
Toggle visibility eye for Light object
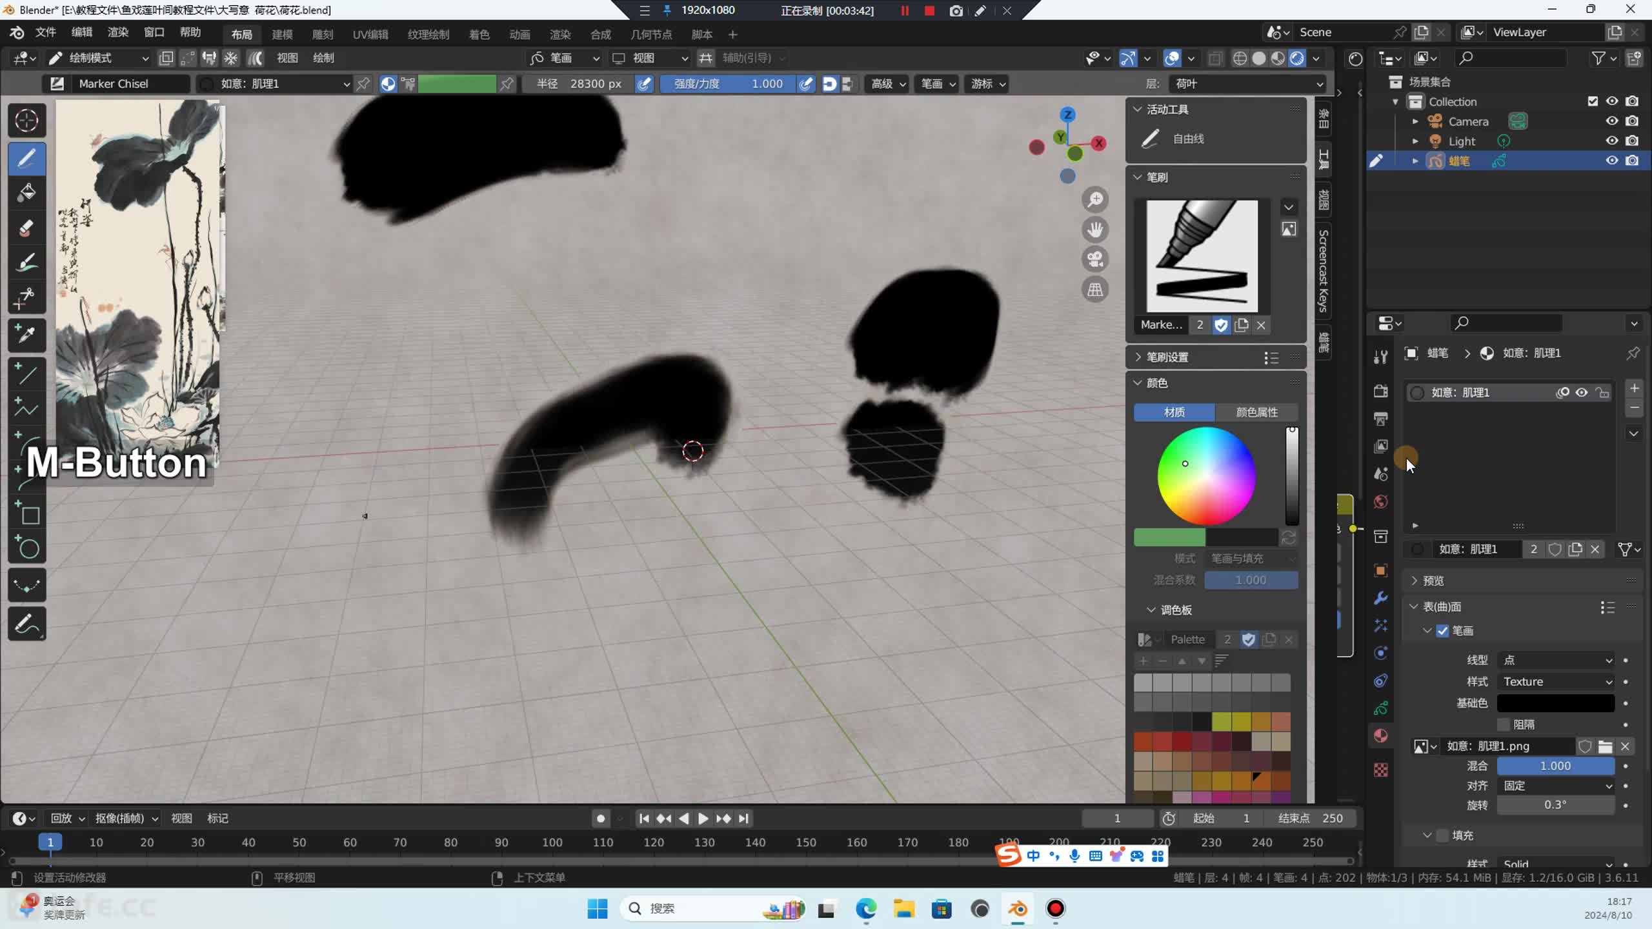point(1612,141)
